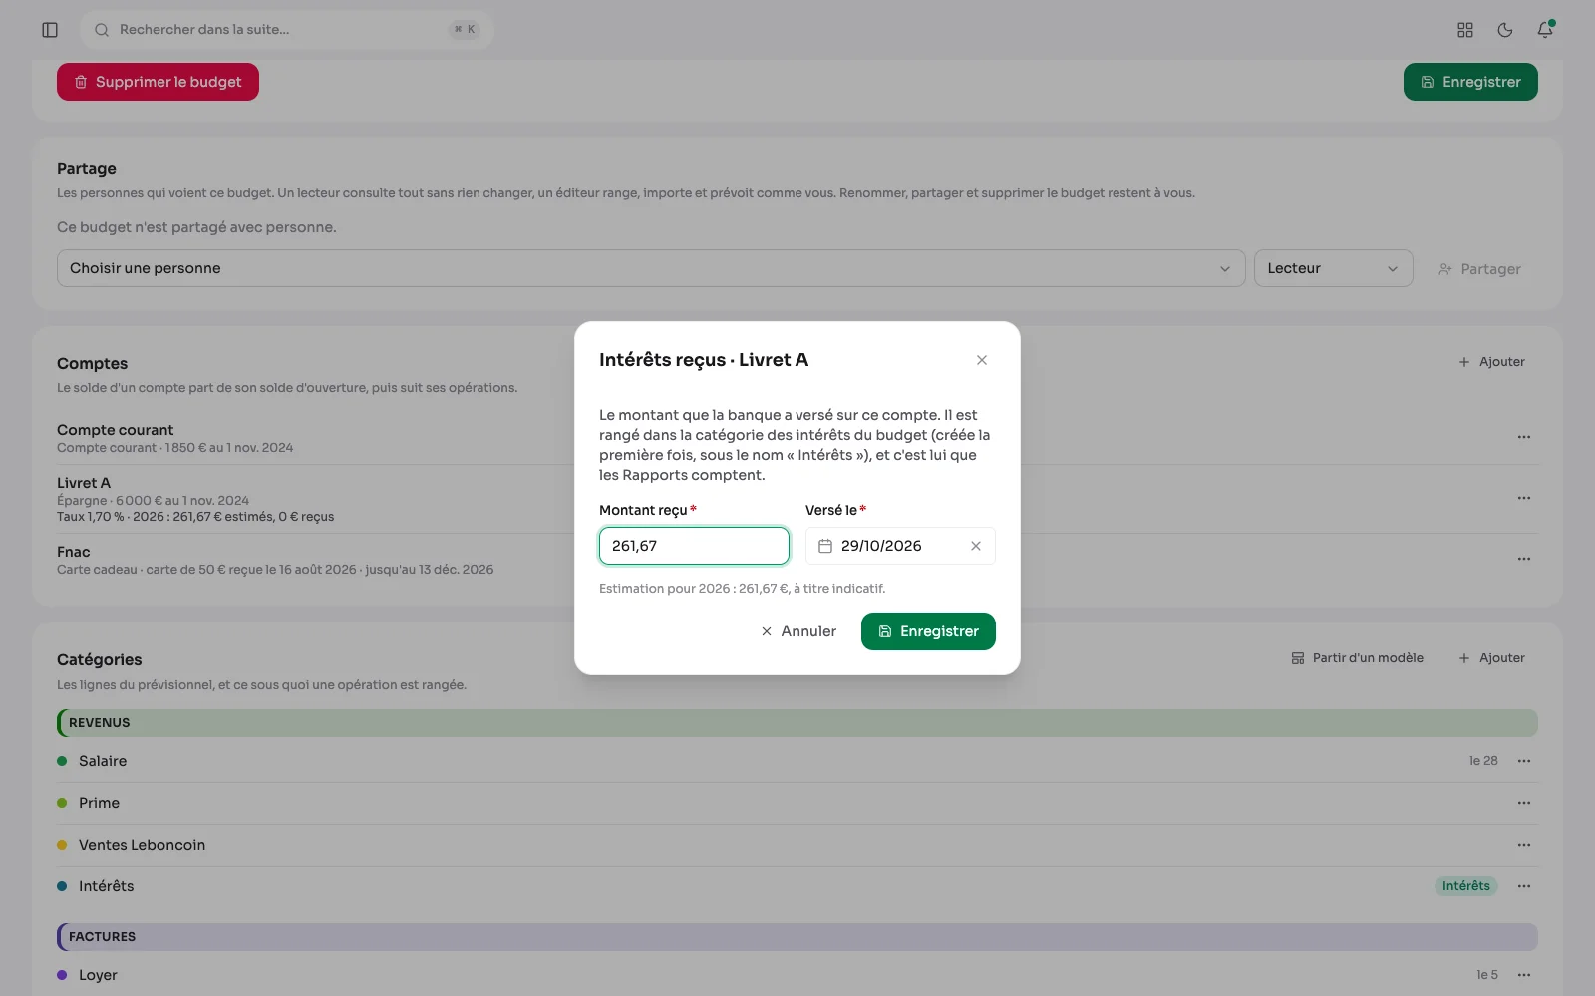Click the Versé le date field
The height and width of the screenshot is (996, 1595).
[900, 546]
